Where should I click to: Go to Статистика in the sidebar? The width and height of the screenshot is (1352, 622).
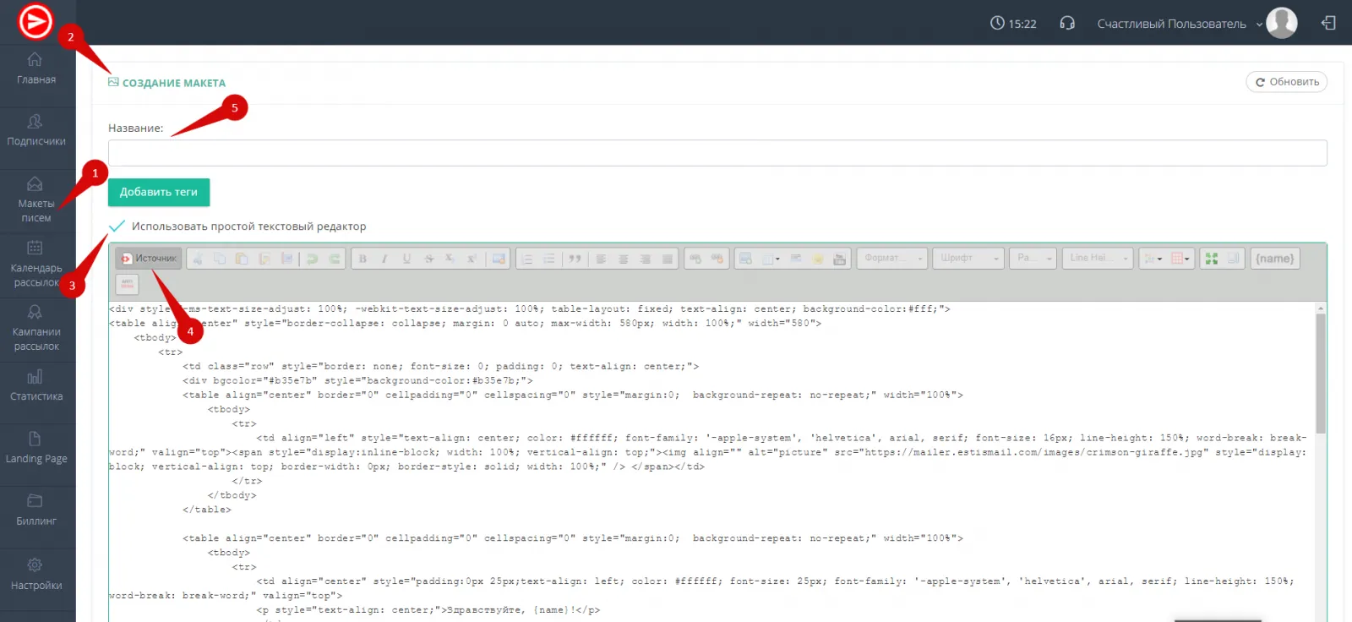[x=36, y=385]
